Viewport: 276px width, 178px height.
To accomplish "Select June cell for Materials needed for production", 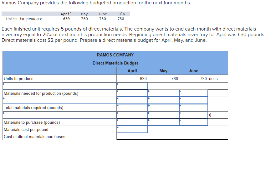I will [x=193, y=93].
